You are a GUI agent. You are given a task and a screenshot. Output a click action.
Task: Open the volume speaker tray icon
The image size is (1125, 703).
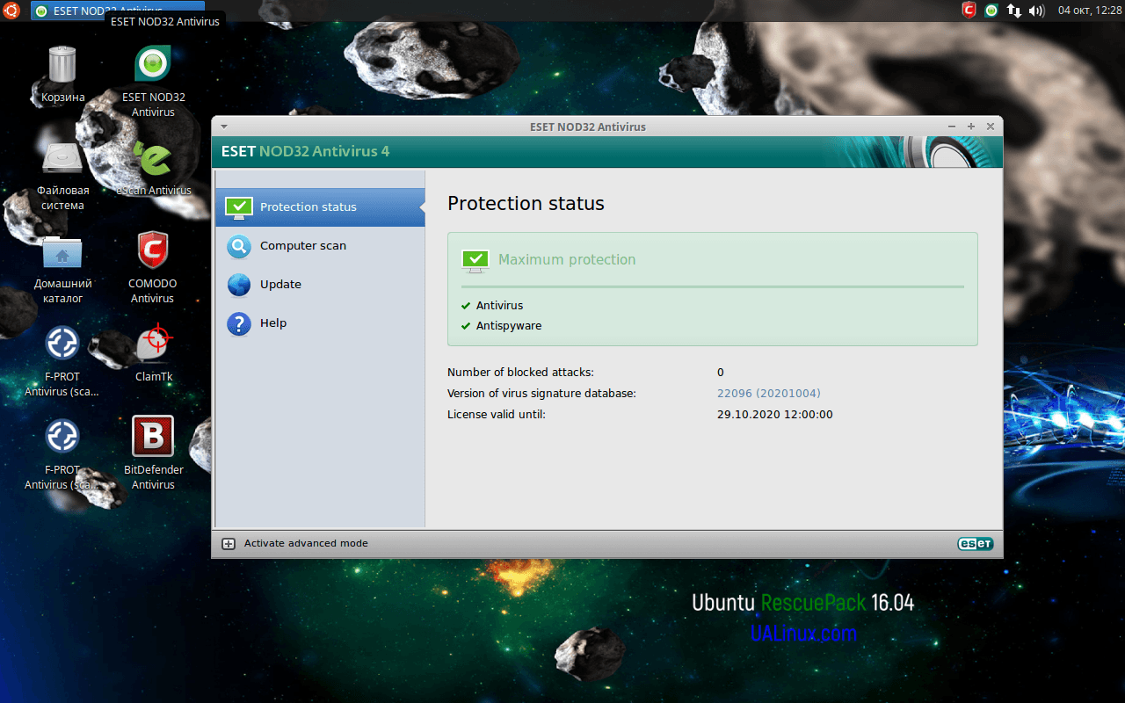point(1037,11)
